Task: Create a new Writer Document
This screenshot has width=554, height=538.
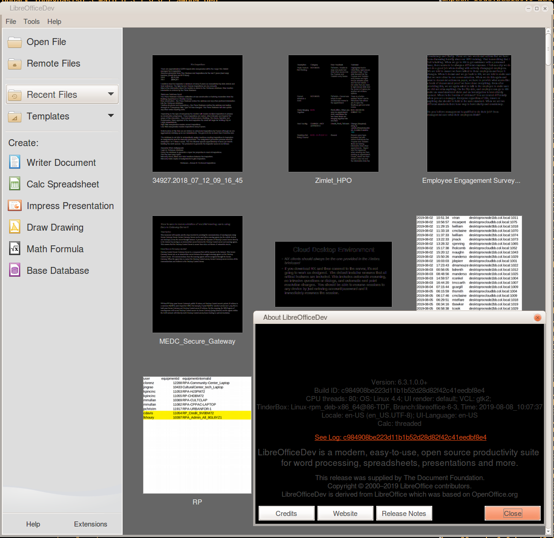Action: click(x=61, y=163)
